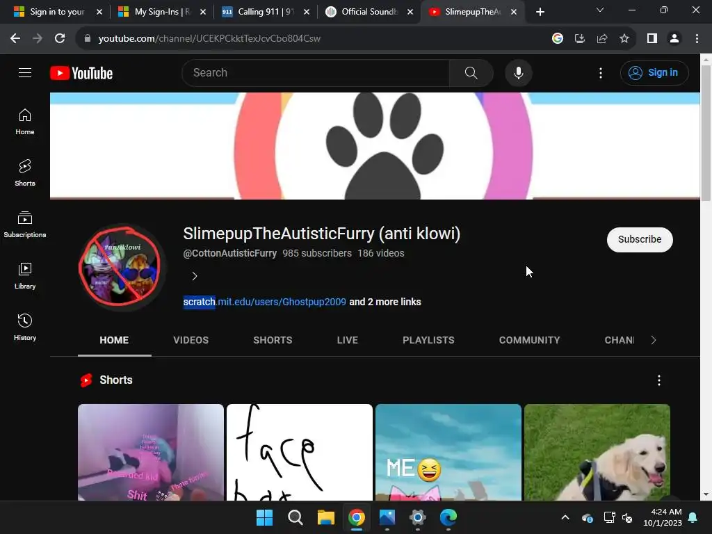
Task: Open Shorts in the sidebar
Action: [25, 173]
